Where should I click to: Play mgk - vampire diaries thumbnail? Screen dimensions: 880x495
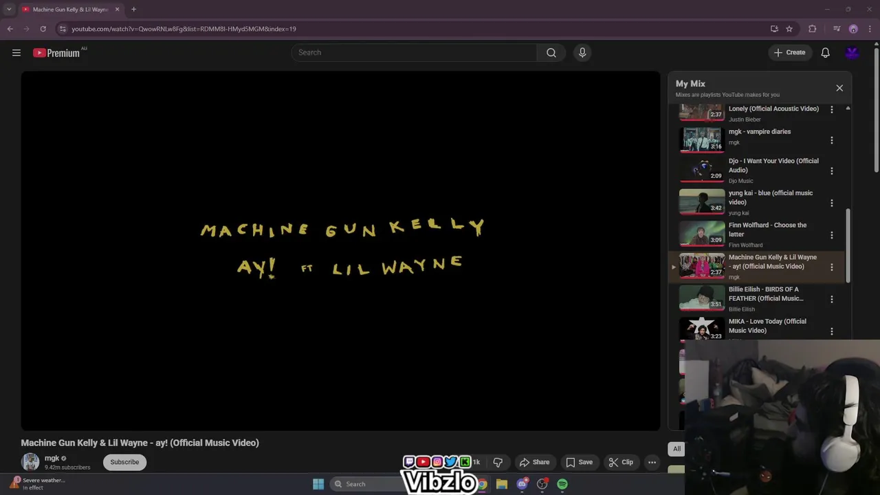point(702,140)
